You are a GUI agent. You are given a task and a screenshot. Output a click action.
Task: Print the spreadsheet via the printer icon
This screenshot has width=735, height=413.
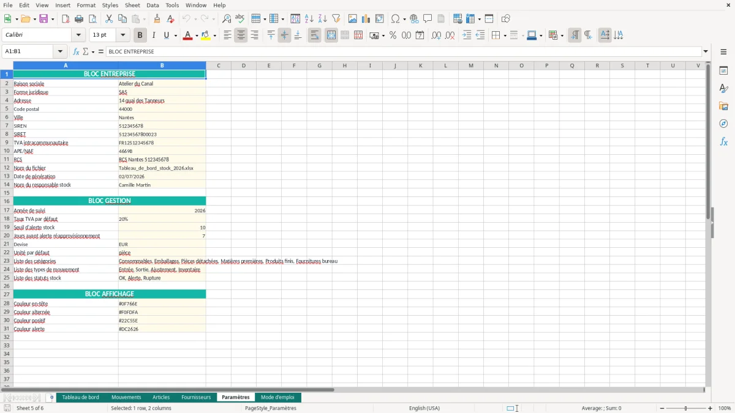[x=78, y=19]
